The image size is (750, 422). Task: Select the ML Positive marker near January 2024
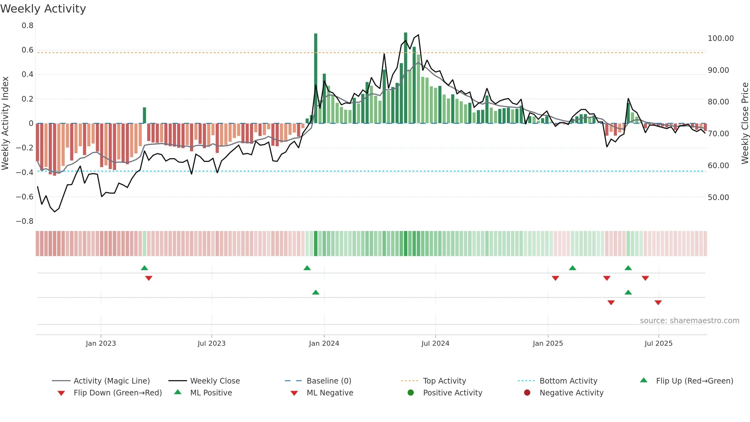tap(316, 292)
